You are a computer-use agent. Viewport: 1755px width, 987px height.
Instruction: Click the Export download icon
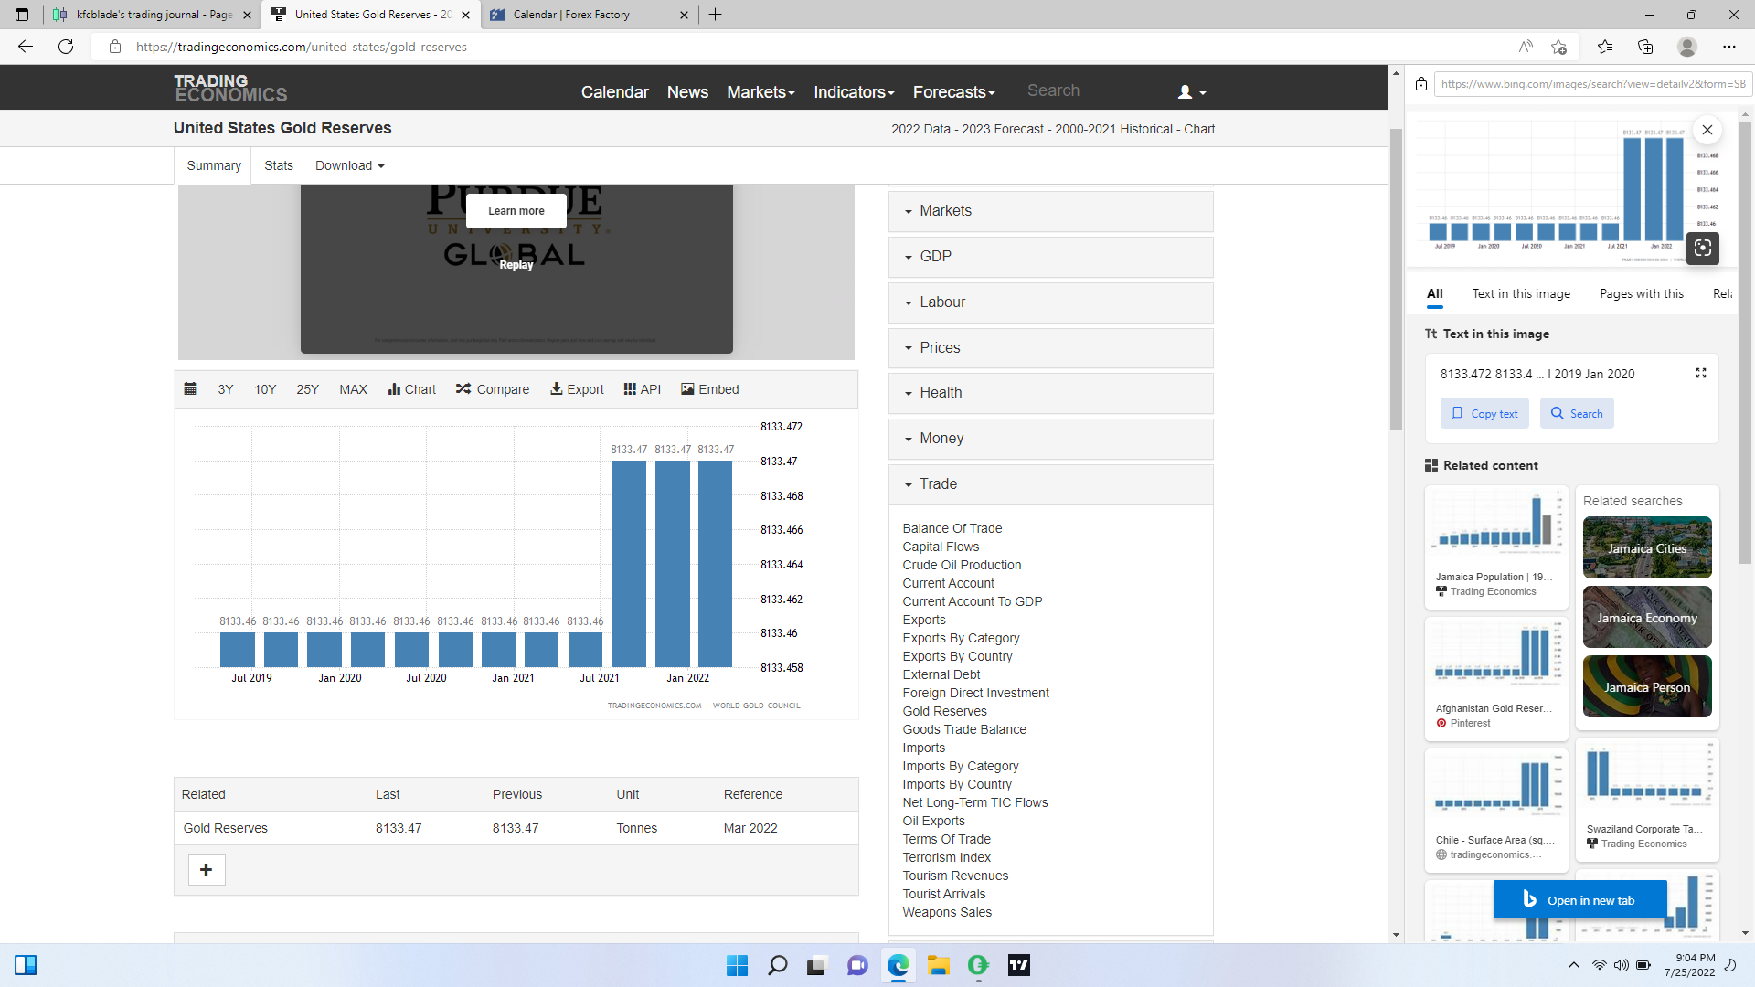(556, 389)
